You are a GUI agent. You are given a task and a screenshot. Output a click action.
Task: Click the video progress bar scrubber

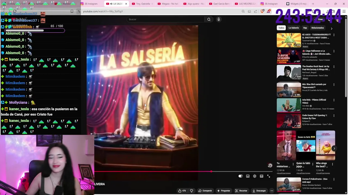tap(211, 171)
